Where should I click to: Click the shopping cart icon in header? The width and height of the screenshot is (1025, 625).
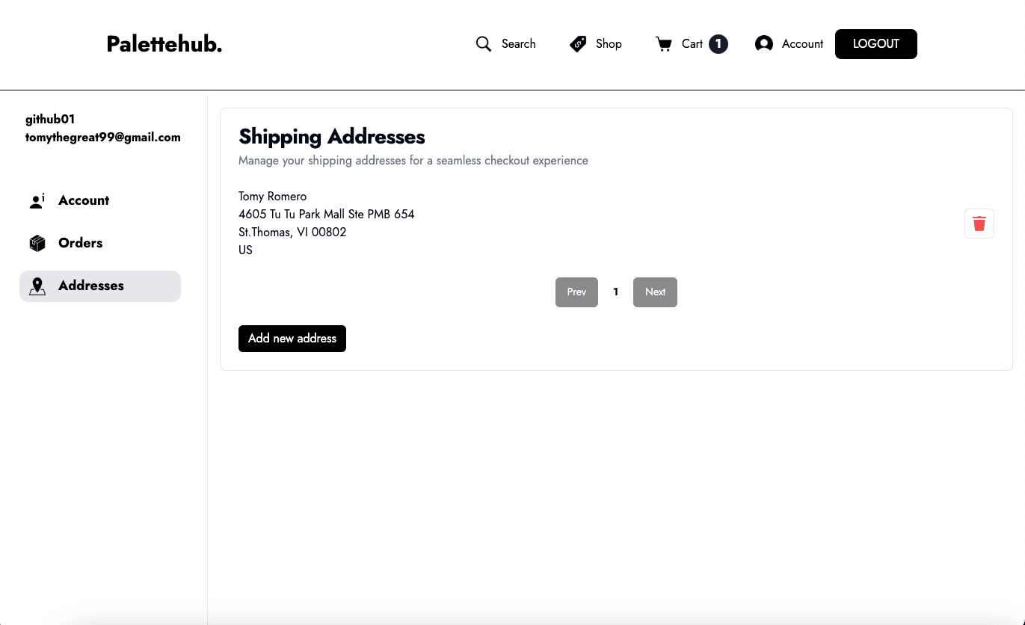(x=664, y=44)
